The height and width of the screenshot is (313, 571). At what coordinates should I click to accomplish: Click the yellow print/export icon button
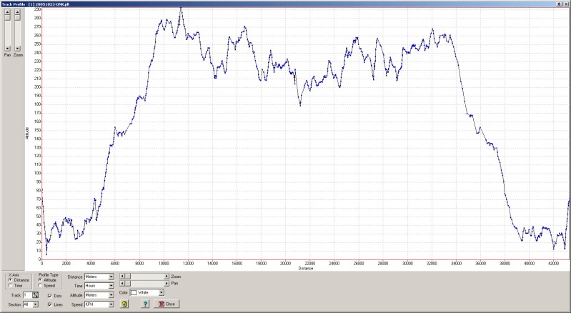click(x=124, y=304)
